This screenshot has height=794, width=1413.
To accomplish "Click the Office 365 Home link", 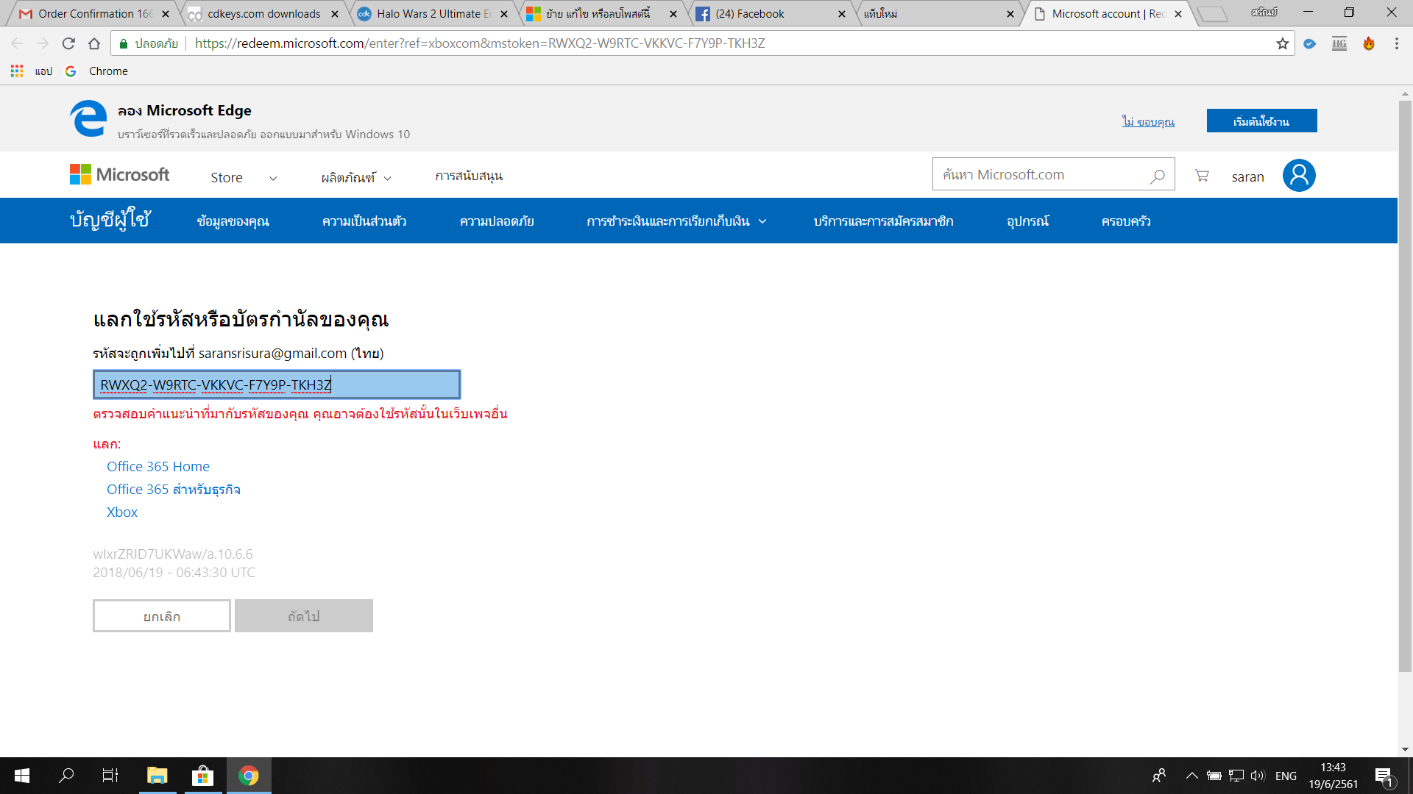I will pos(157,466).
